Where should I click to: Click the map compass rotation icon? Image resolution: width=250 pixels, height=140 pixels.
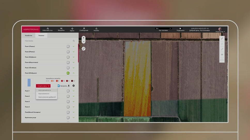coord(83,49)
